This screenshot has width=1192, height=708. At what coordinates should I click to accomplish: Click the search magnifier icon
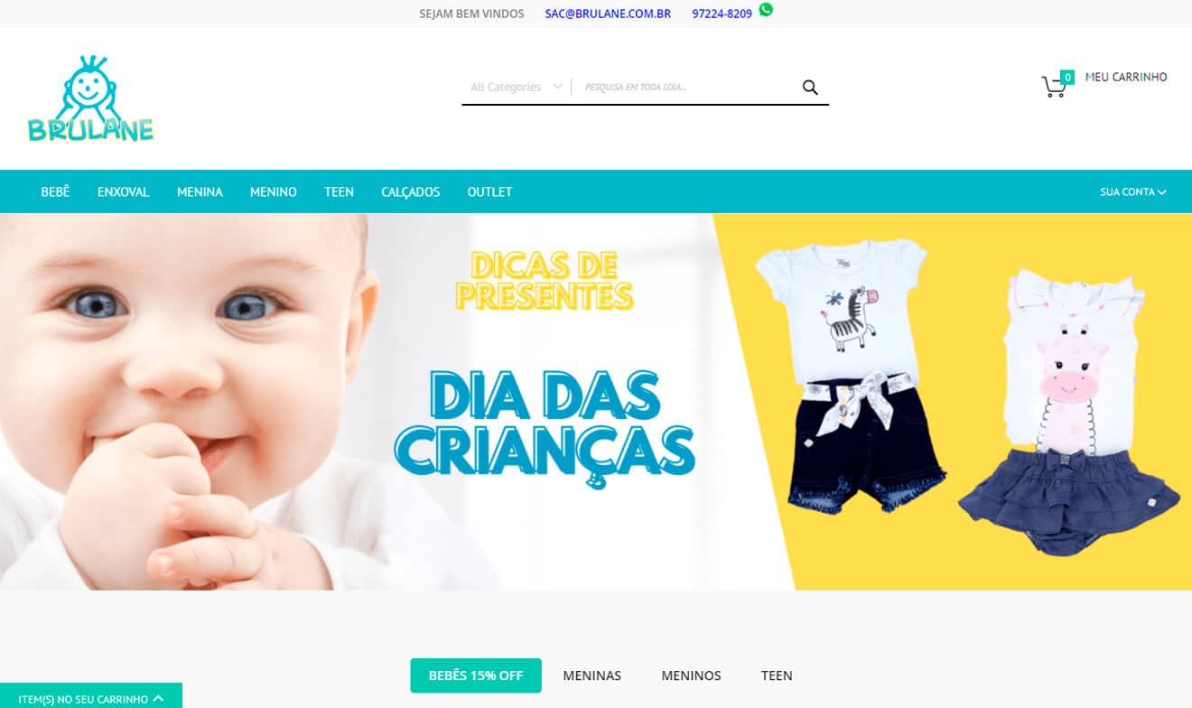tap(810, 87)
